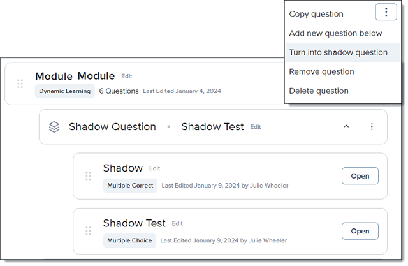Click the Multiple Correct type badge

tap(130, 186)
